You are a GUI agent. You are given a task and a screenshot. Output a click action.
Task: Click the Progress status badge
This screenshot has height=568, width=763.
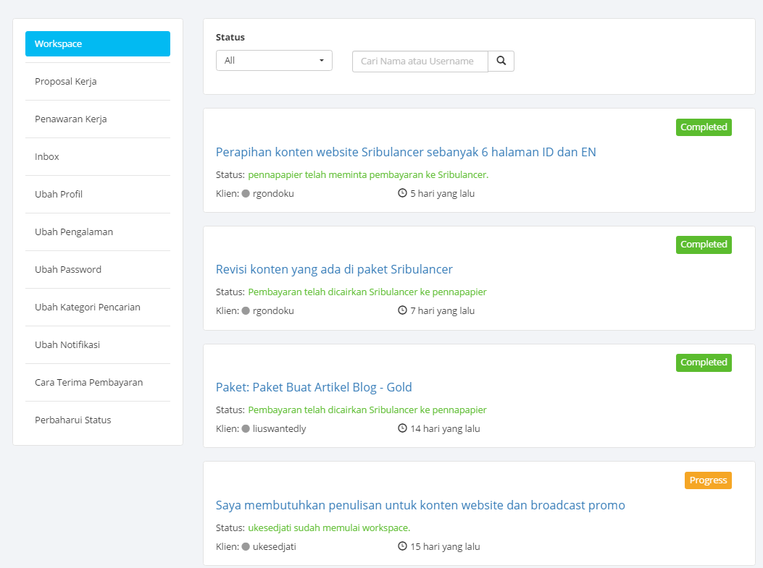(x=708, y=480)
